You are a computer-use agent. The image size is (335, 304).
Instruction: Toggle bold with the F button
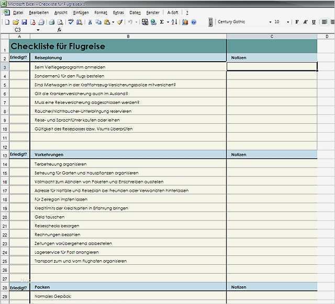coord(297,22)
